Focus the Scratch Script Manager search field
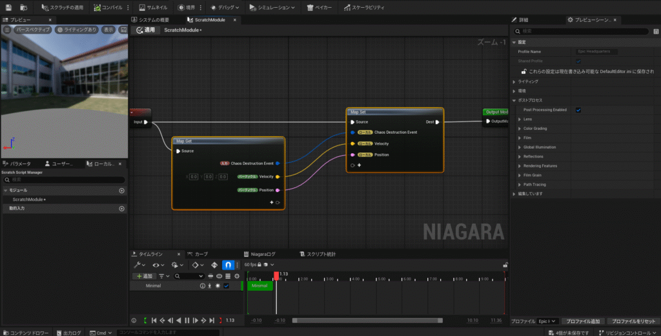Viewport: 661px width, 336px height. pyautogui.click(x=64, y=180)
